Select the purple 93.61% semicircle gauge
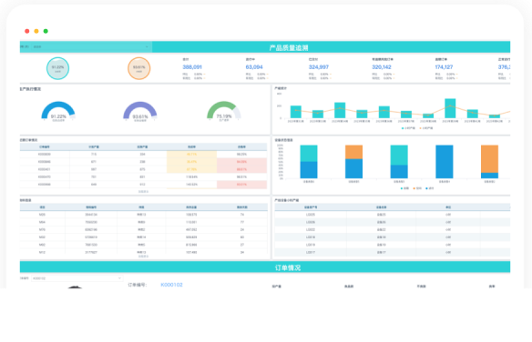 (x=140, y=110)
